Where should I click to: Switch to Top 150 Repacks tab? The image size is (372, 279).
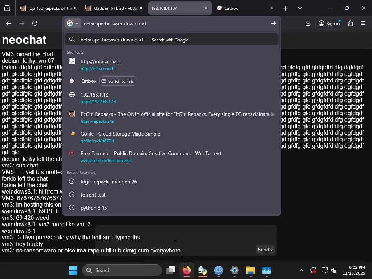(x=48, y=8)
